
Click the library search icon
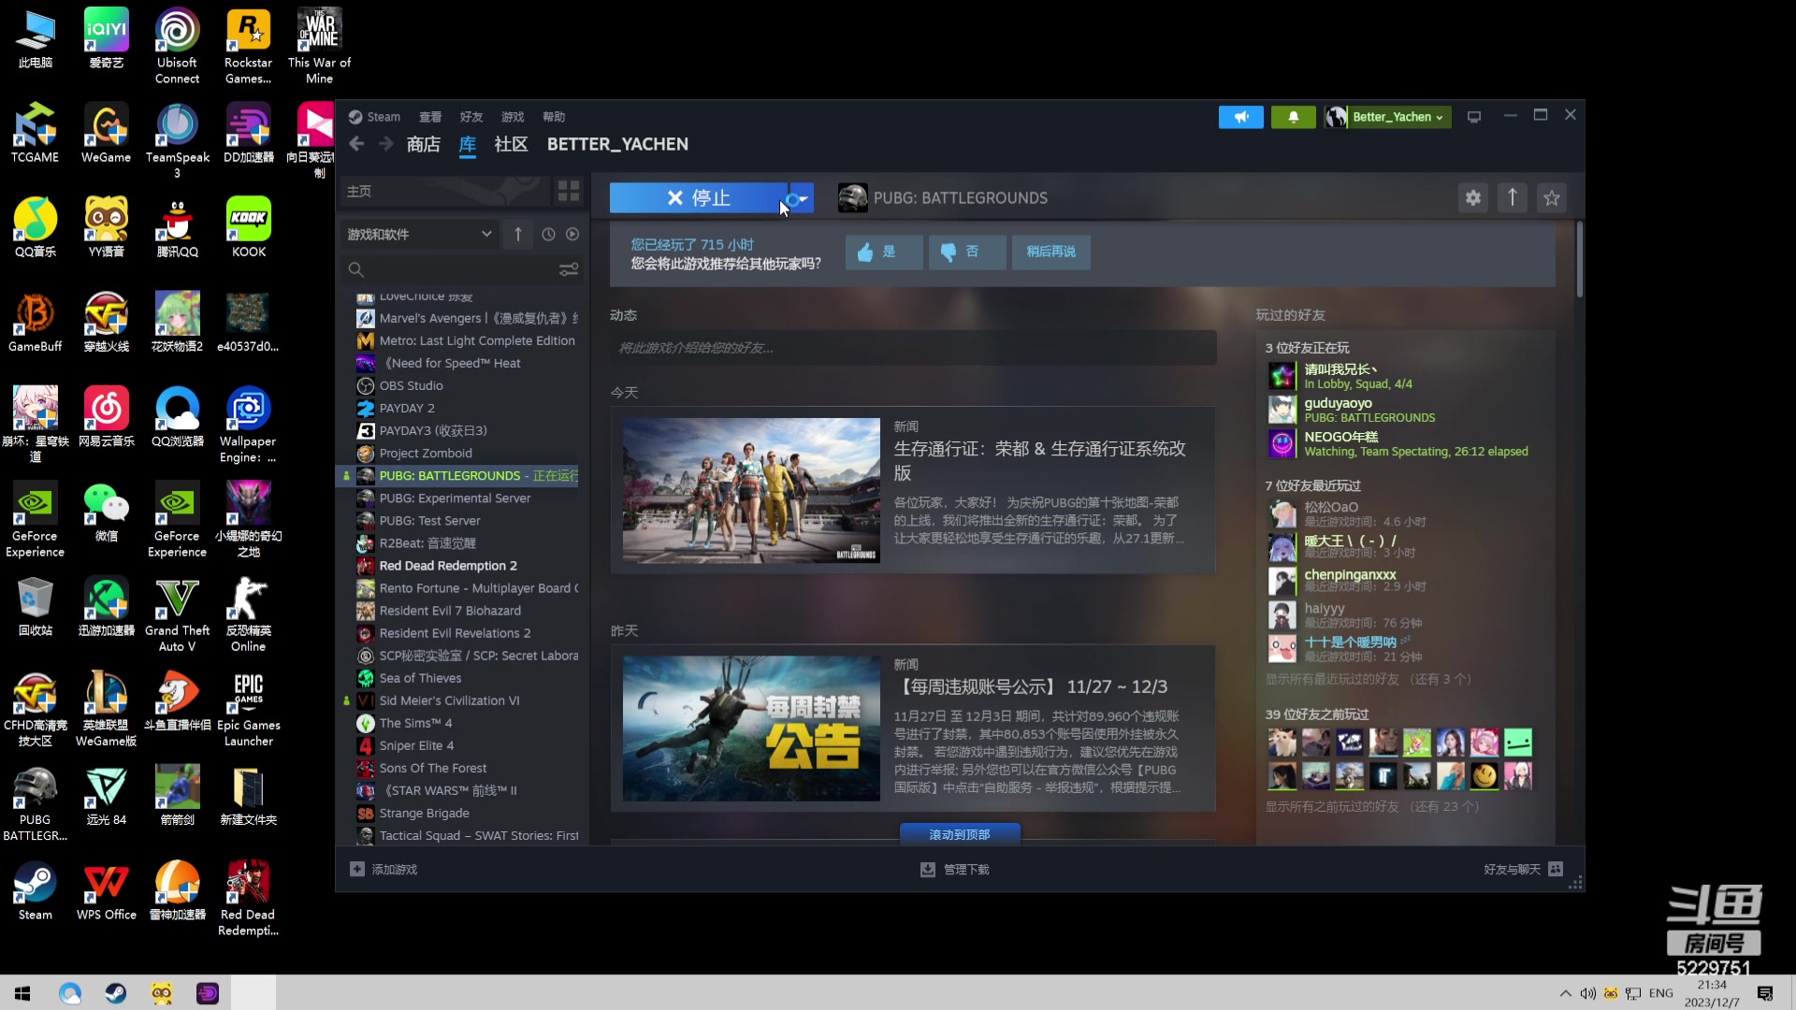356,270
